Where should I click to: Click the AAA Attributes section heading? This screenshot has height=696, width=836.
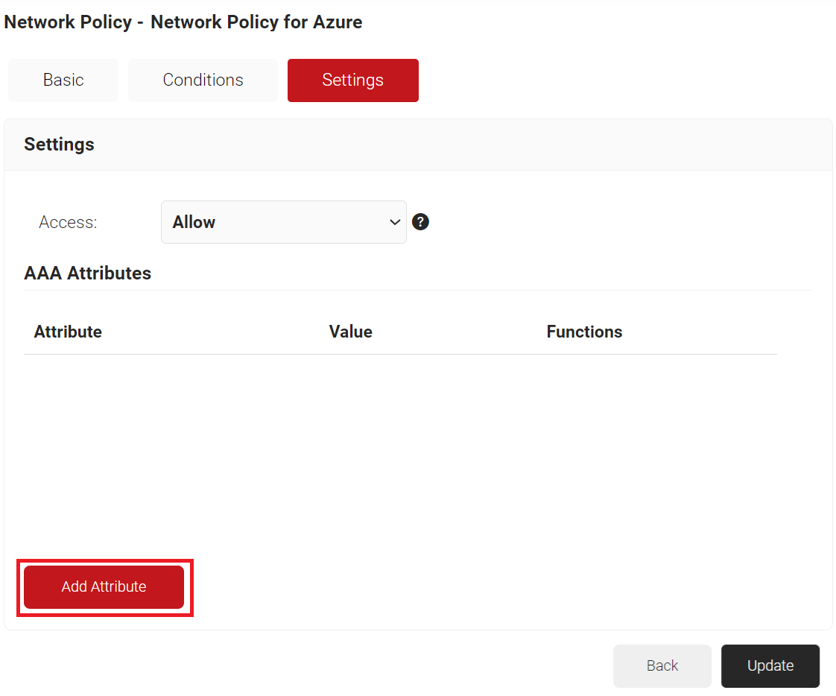coord(87,273)
